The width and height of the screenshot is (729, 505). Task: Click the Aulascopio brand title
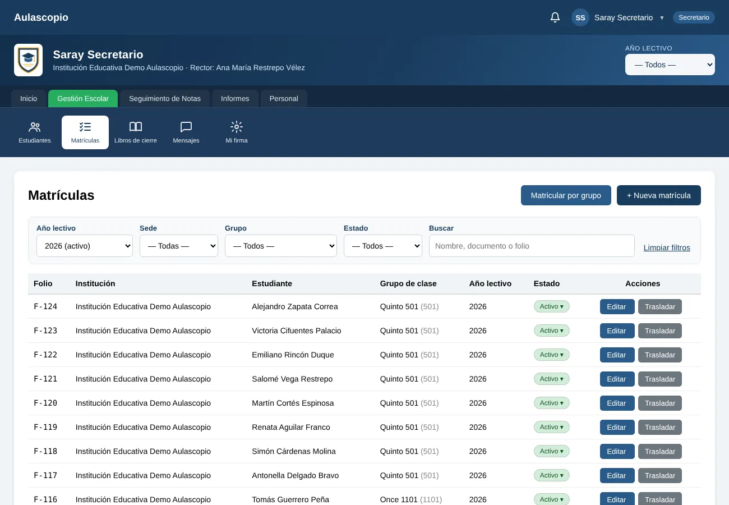[x=41, y=17]
